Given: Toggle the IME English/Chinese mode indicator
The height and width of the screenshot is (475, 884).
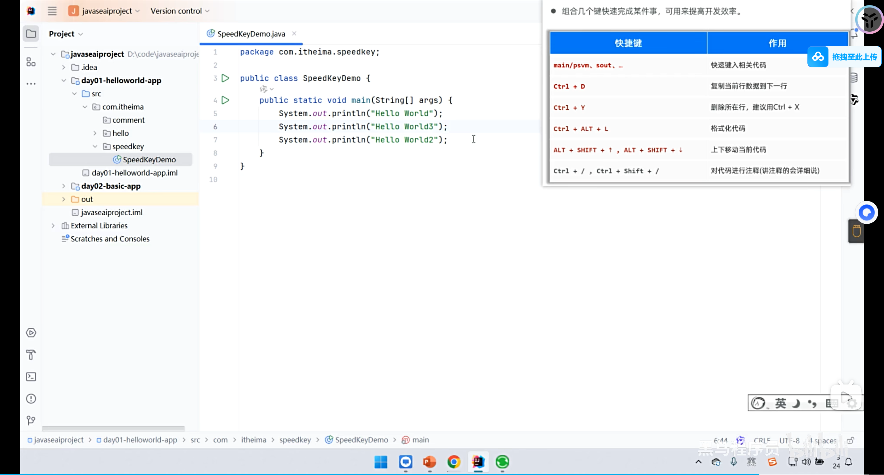Looking at the screenshot, I should pyautogui.click(x=780, y=403).
